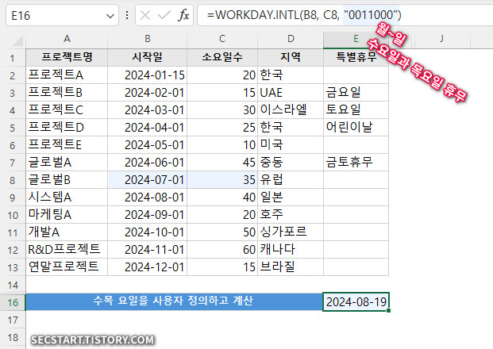This screenshot has height=349, width=493.
Task: Click region cell 싱가포르
Action: [x=291, y=232]
